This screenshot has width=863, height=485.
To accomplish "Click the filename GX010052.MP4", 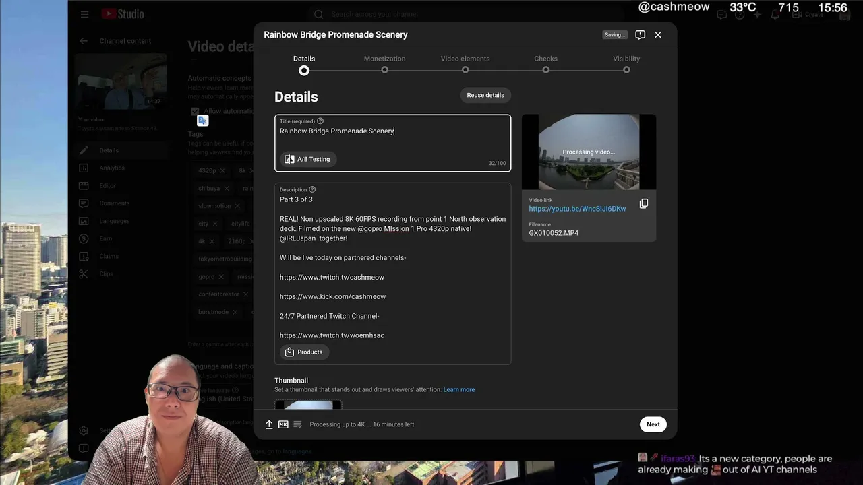I will (x=554, y=233).
